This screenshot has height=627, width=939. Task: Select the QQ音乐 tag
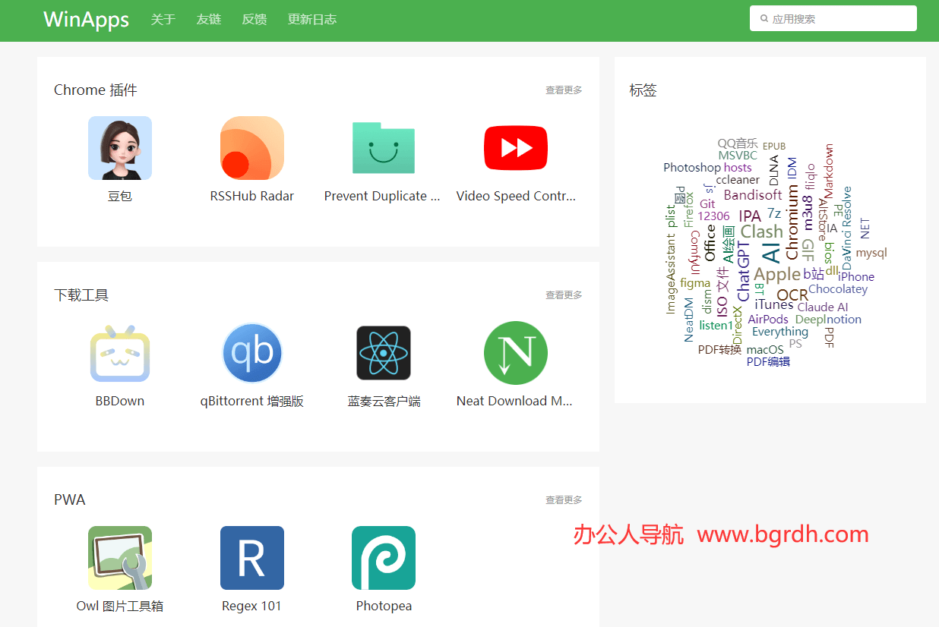point(738,143)
